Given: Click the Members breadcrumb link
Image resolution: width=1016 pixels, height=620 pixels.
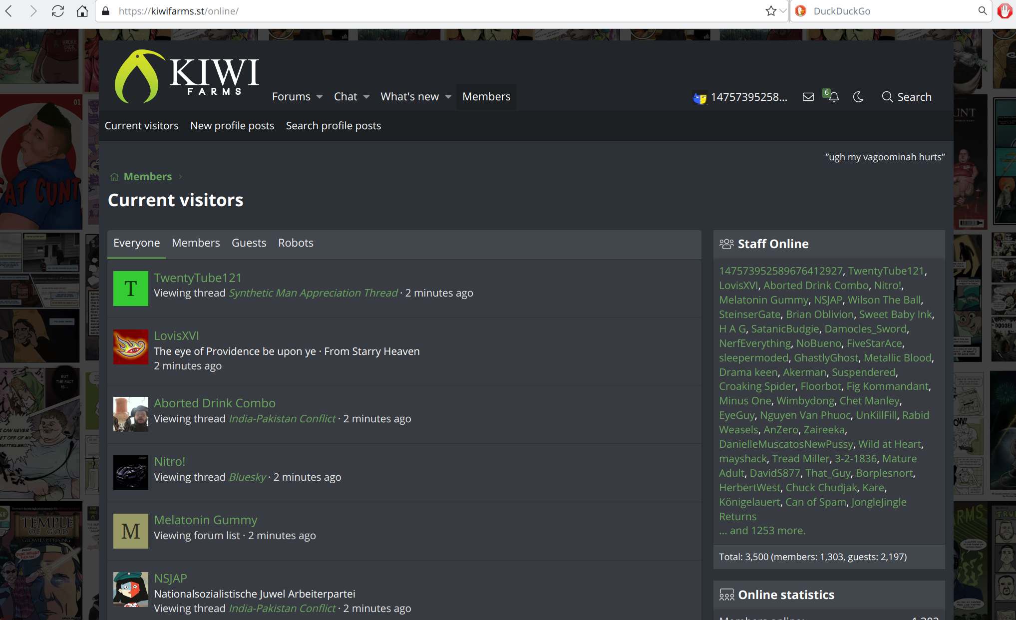Looking at the screenshot, I should coord(147,177).
